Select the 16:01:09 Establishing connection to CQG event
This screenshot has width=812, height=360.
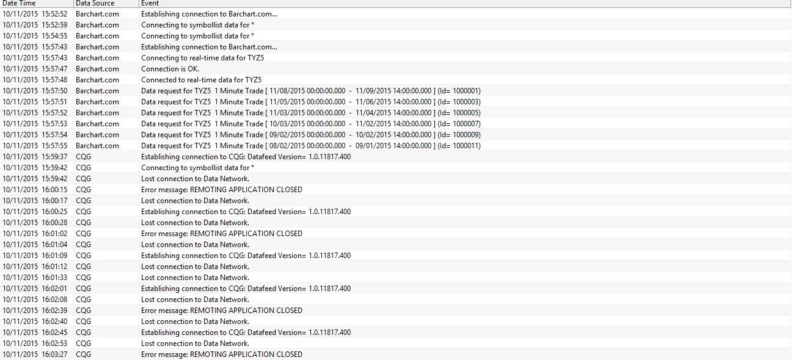[246, 256]
